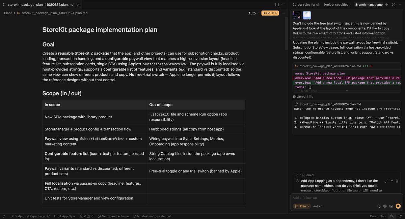
Task: Click the plan file icon in editor tab
Action: point(4,4)
